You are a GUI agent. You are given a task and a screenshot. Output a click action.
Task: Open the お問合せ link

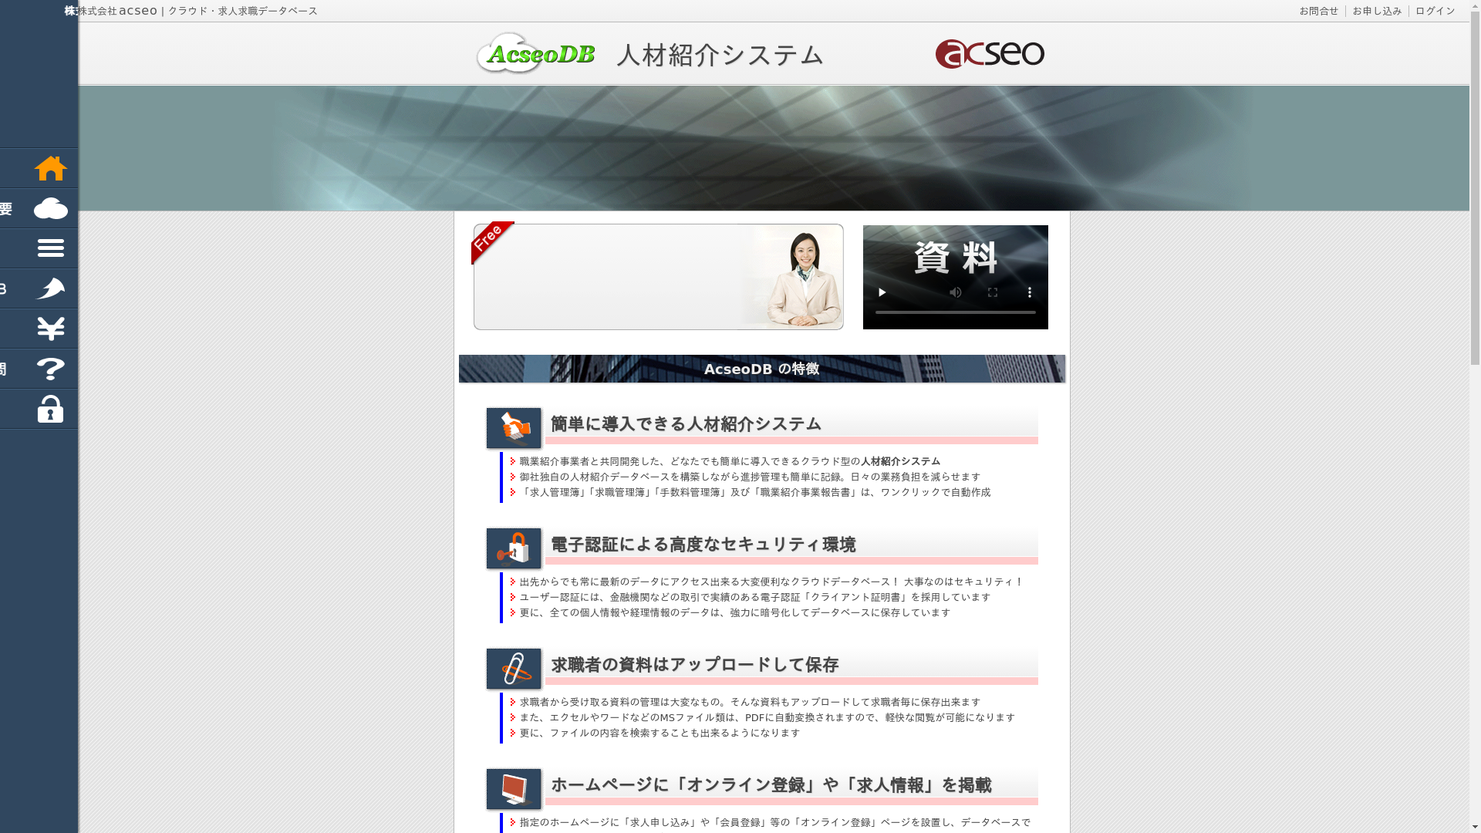pos(1319,11)
